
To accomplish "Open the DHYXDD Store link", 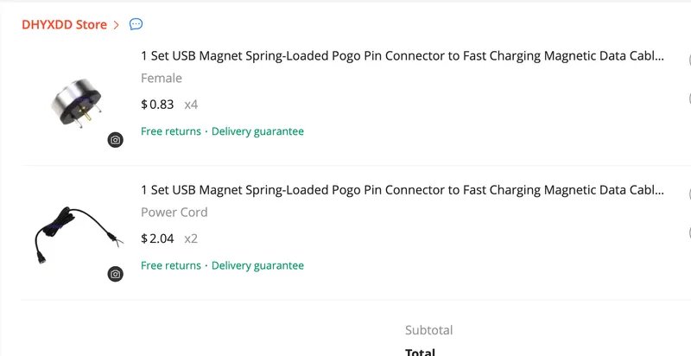I will click(64, 25).
